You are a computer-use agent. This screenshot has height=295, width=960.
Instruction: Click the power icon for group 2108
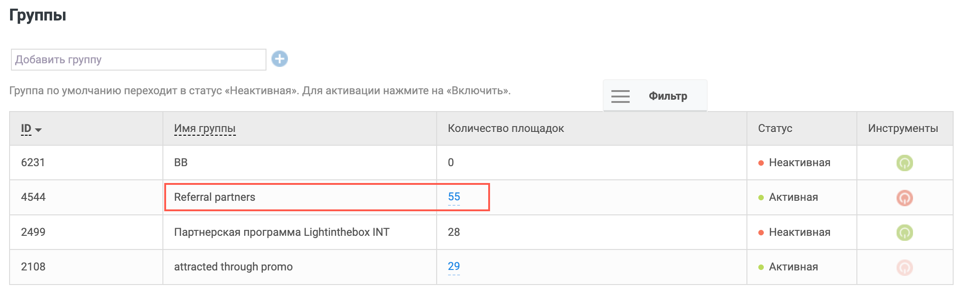tap(904, 267)
